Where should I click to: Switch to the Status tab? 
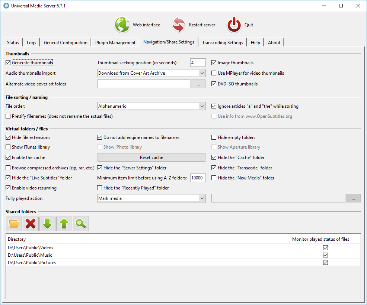pyautogui.click(x=13, y=42)
